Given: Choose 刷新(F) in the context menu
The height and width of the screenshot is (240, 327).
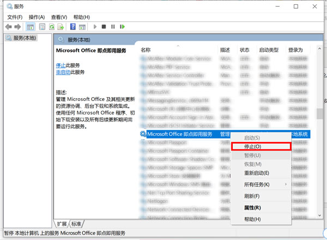Looking at the screenshot, I should tap(261, 196).
